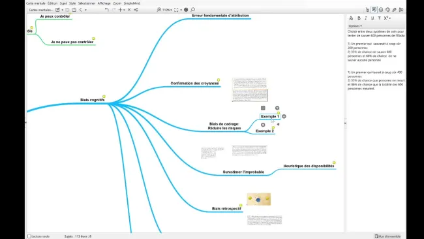Toggle strikethrough in the notes editor
Image resolution: width=424 pixels, height=239 pixels.
coord(379,18)
